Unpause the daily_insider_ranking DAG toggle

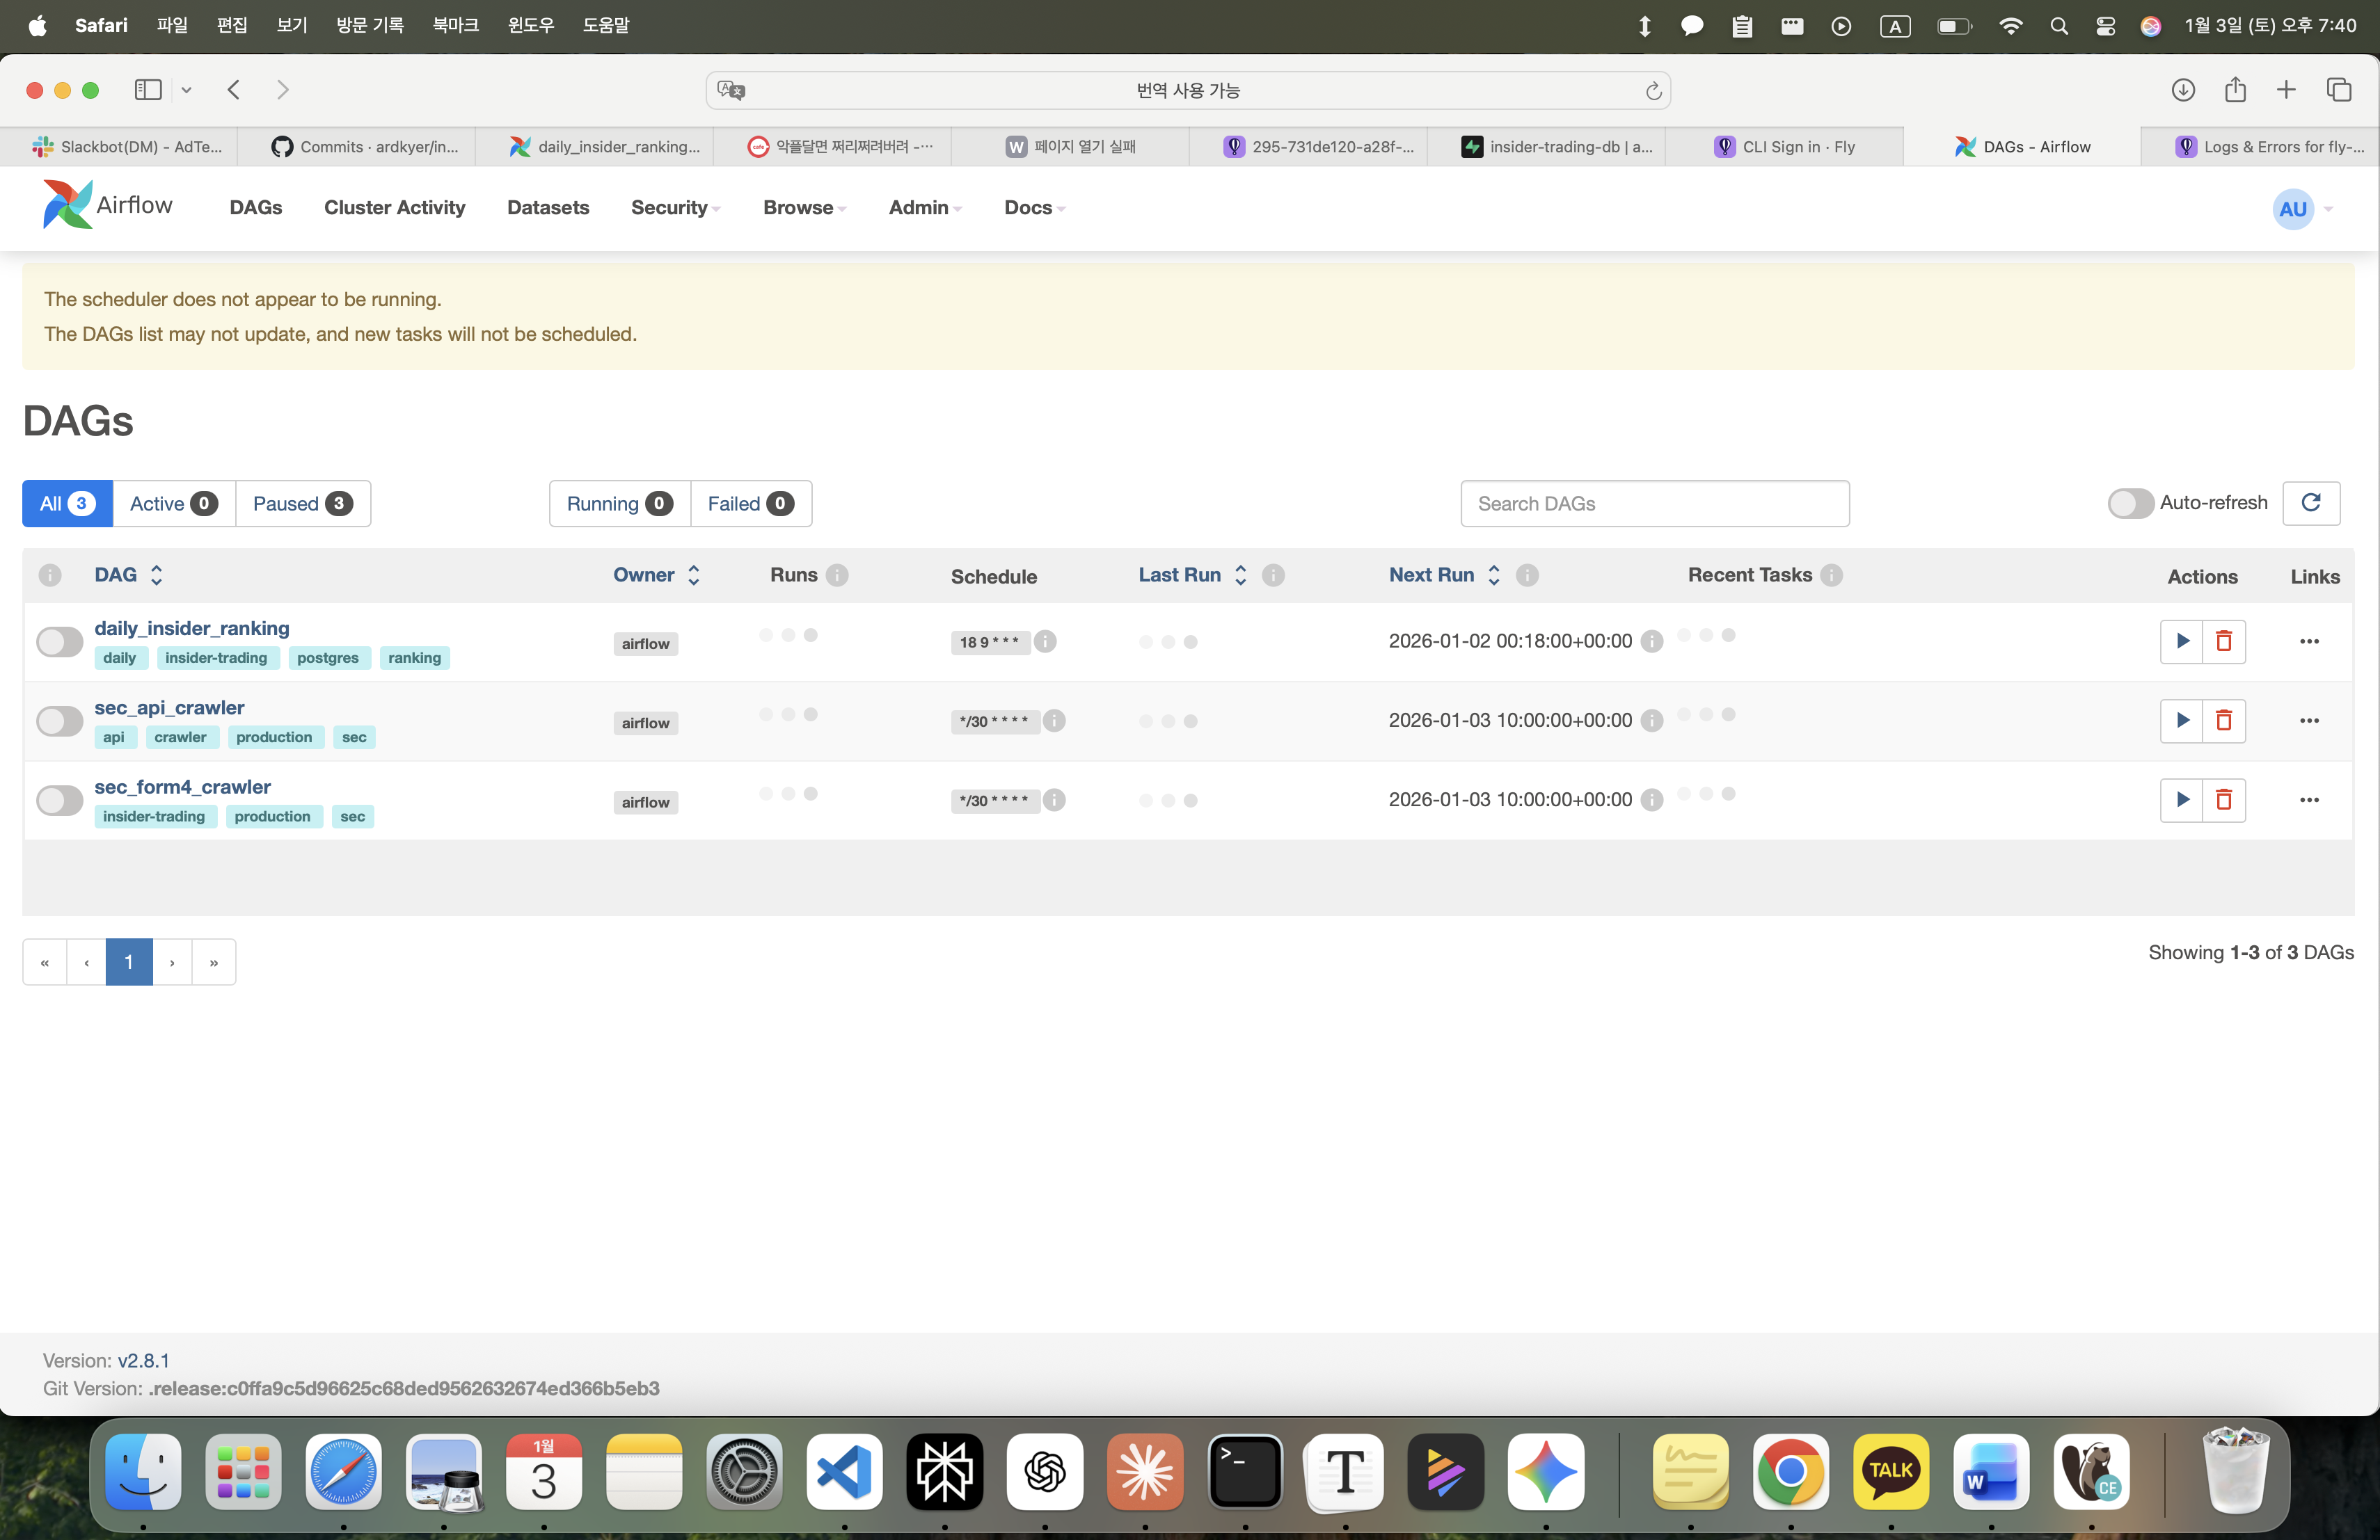coord(59,641)
